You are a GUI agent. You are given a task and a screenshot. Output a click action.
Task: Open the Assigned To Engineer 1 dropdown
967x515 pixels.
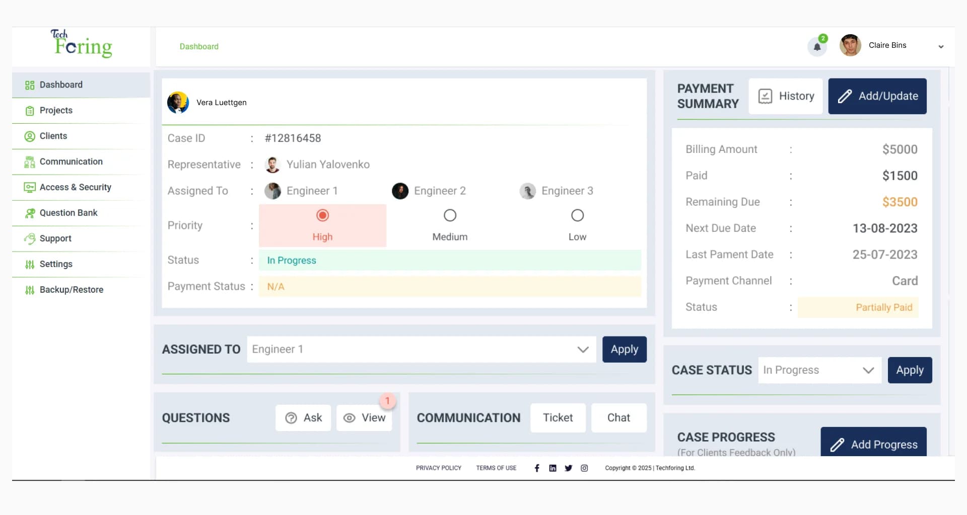tap(422, 350)
